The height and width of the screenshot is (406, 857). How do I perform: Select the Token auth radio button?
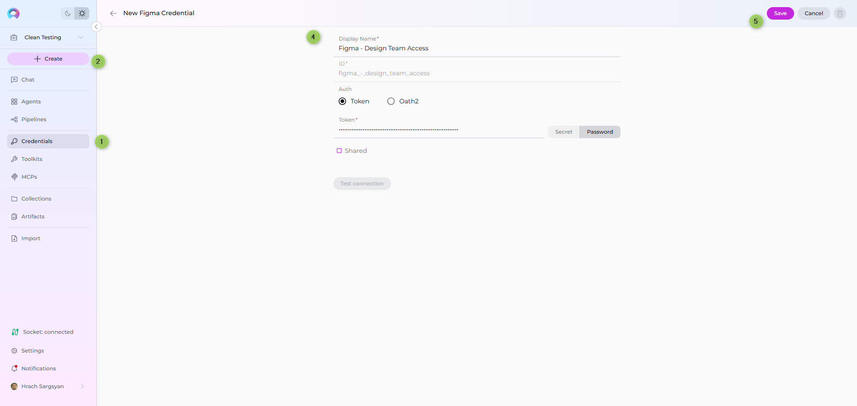(342, 101)
